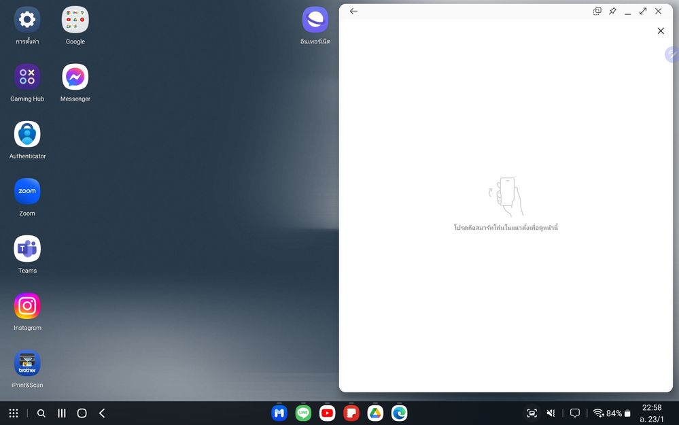Viewport: 679px width, 425px height.
Task: Open Google Drive from the taskbar
Action: 375,413
